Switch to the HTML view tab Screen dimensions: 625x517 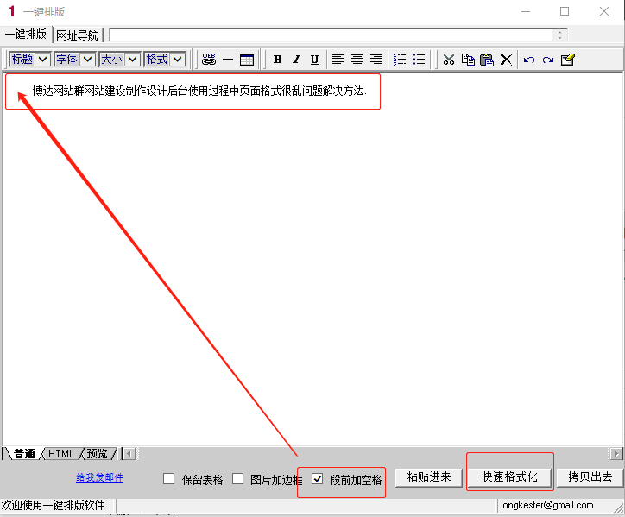point(61,454)
